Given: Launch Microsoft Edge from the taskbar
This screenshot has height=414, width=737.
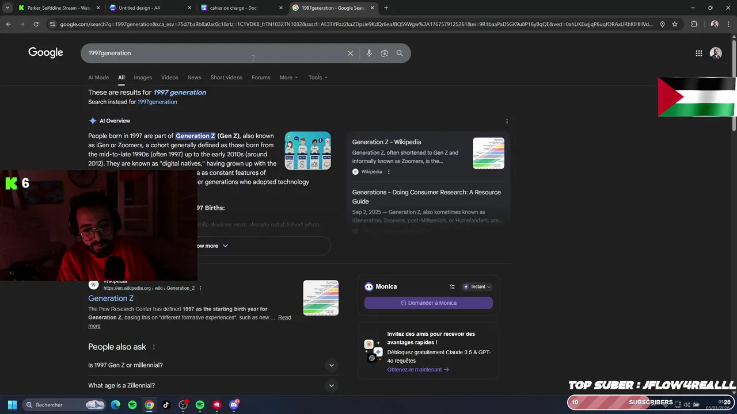Looking at the screenshot, I should tap(116, 405).
